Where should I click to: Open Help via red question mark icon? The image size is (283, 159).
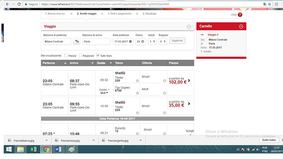click(x=240, y=15)
